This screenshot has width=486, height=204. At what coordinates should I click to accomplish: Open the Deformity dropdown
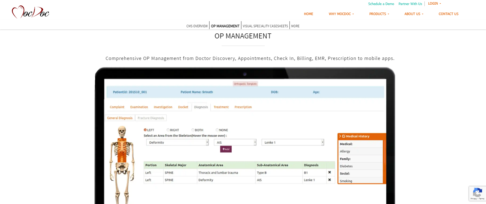[177, 143]
